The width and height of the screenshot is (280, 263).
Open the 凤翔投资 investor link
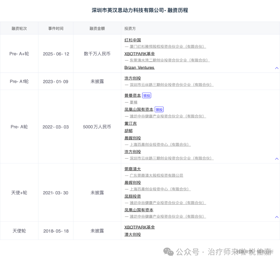click(x=132, y=196)
